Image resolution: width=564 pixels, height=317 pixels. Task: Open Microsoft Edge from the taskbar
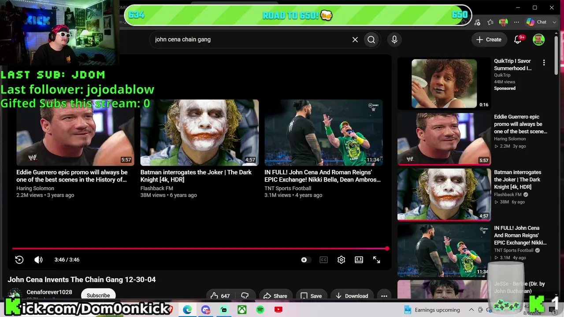pos(187,310)
